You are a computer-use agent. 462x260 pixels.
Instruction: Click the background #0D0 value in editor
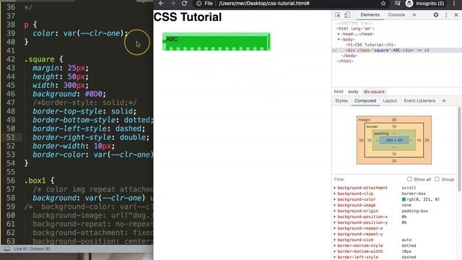(x=93, y=94)
